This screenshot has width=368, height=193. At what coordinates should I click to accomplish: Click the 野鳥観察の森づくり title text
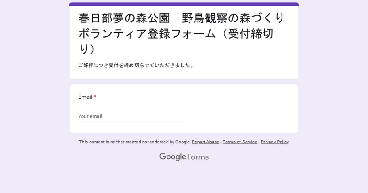pyautogui.click(x=234, y=18)
